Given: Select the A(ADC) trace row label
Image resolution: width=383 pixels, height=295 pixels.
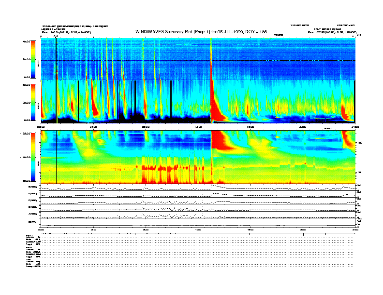Looking at the screenshot, I should [x=33, y=214].
